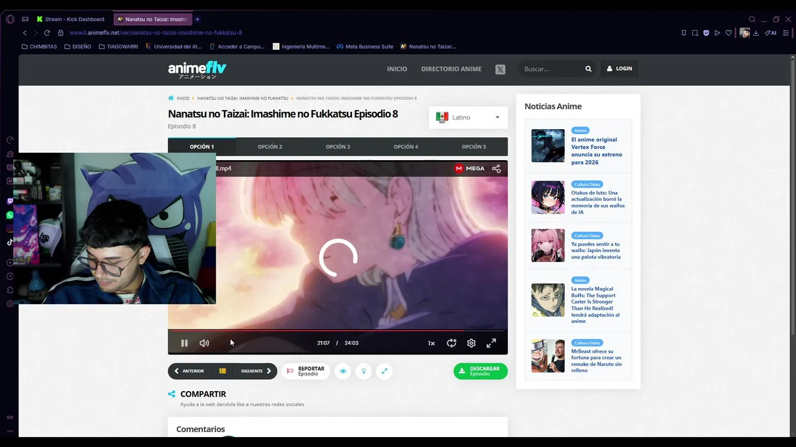Open the CHIMBITAS bookmarks folder

(39, 47)
